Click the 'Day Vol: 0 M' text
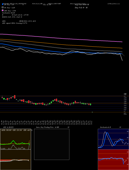 tap(81, 8)
